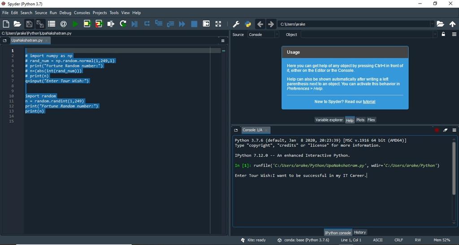Switch to the History tab
The width and height of the screenshot is (459, 245).
coord(359,232)
